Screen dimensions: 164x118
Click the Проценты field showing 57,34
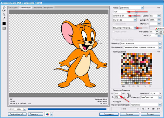pyautogui.click(x=154, y=93)
